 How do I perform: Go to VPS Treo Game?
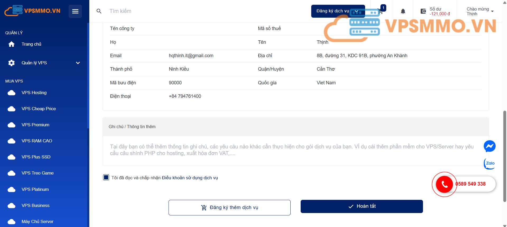click(38, 173)
